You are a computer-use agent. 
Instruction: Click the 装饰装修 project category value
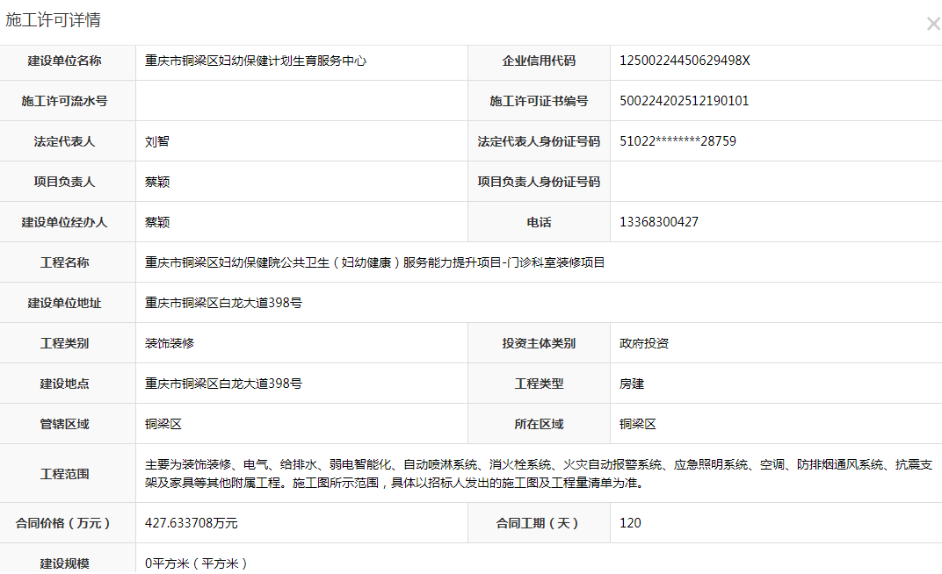pos(170,343)
